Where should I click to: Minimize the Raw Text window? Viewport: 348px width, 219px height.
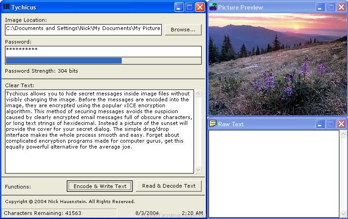(x=320, y=124)
